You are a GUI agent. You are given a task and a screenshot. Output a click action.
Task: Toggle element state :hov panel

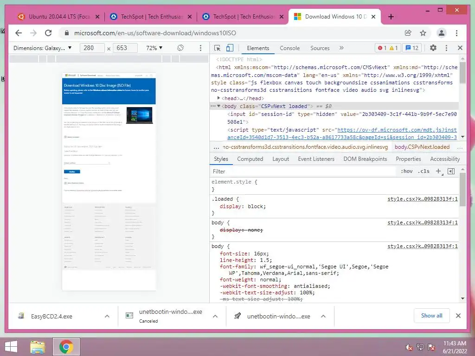(406, 172)
